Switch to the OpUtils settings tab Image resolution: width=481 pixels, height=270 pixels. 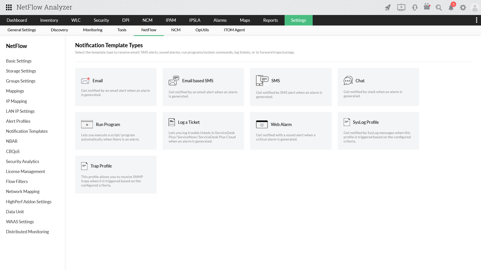tap(202, 30)
